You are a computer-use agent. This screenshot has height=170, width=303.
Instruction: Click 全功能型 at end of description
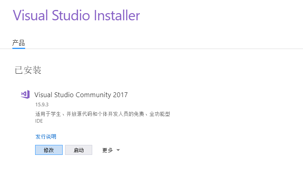(160, 114)
